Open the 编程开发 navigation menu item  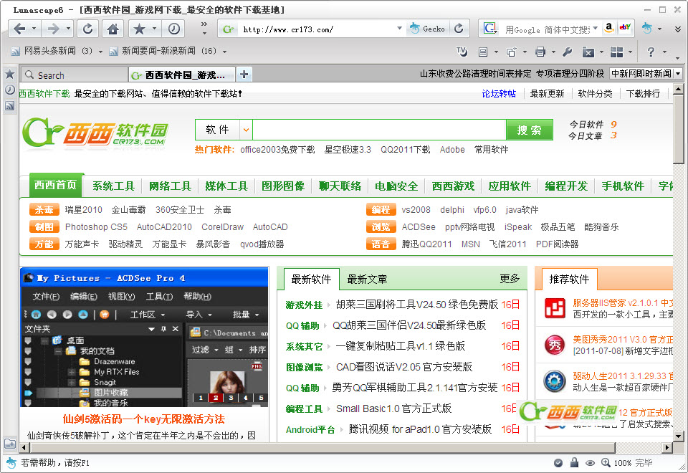566,186
